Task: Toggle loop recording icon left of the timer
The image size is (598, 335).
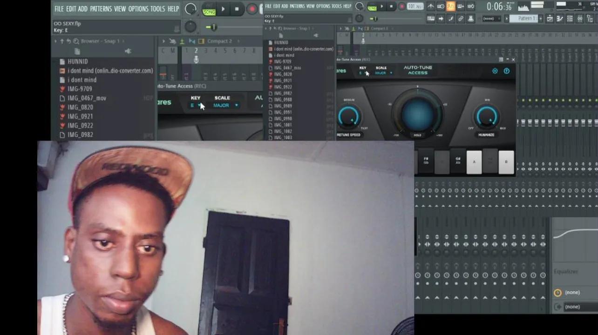Action: (x=470, y=6)
